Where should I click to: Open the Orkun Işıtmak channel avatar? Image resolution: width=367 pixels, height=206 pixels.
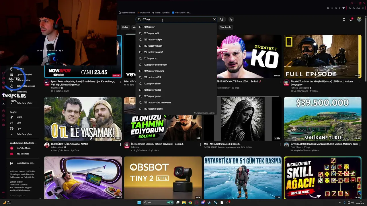47,145
